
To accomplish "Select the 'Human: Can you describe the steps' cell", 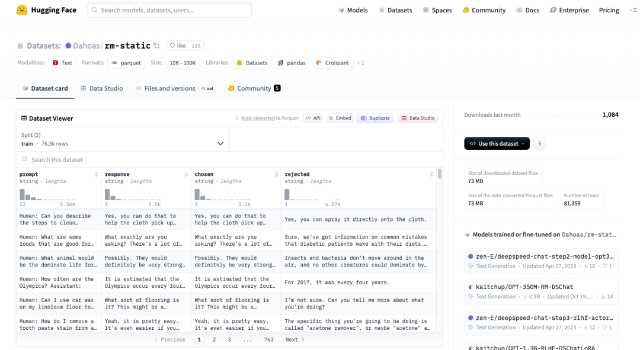I will [59, 220].
